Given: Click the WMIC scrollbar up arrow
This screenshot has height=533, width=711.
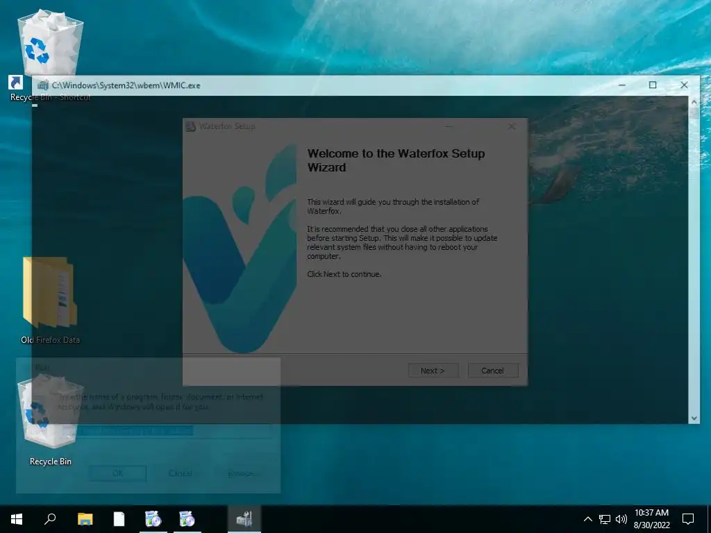Looking at the screenshot, I should point(694,101).
